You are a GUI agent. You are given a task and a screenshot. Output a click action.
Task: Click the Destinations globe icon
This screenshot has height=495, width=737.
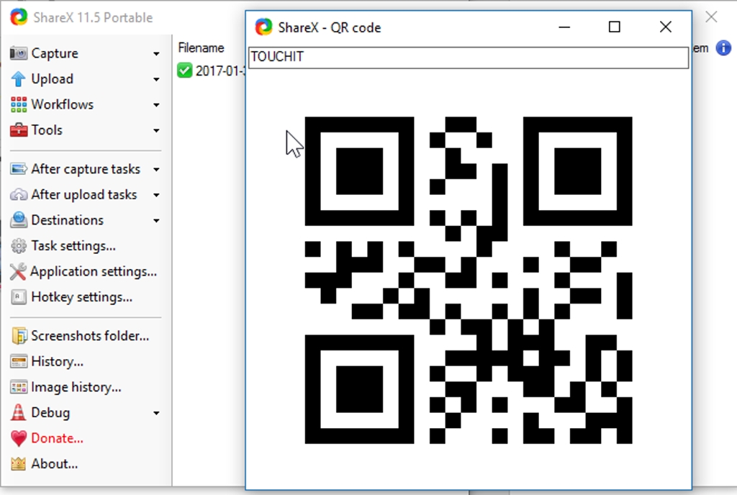(19, 220)
